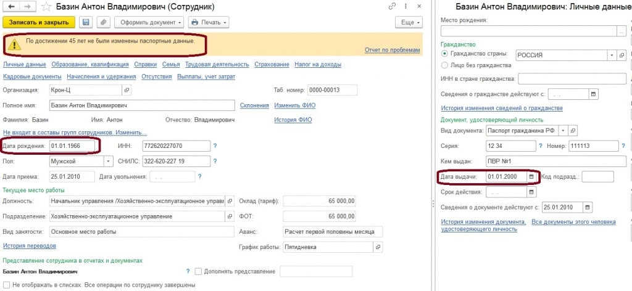
Task: Open the Трудовая деятельность section
Action: click(x=217, y=64)
